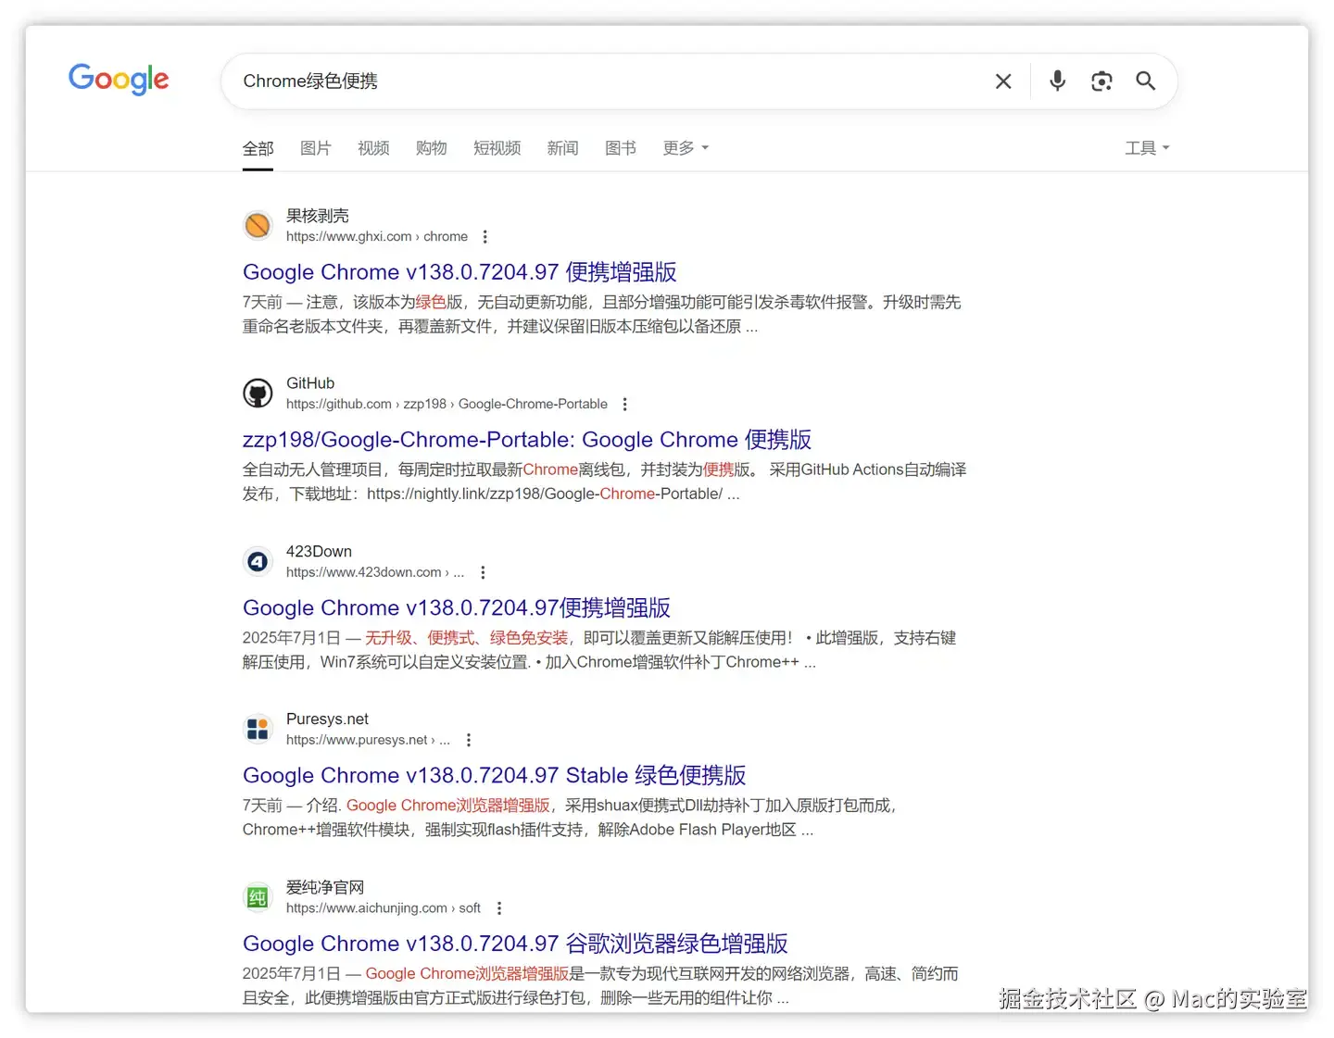The width and height of the screenshot is (1334, 1038).
Task: Clear the search box with X icon
Action: click(1003, 81)
